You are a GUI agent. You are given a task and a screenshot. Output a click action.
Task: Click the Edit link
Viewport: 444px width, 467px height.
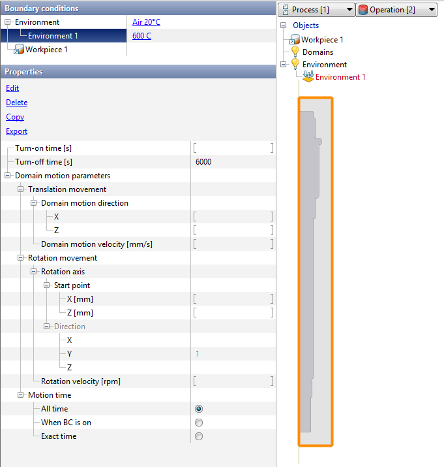tap(12, 88)
